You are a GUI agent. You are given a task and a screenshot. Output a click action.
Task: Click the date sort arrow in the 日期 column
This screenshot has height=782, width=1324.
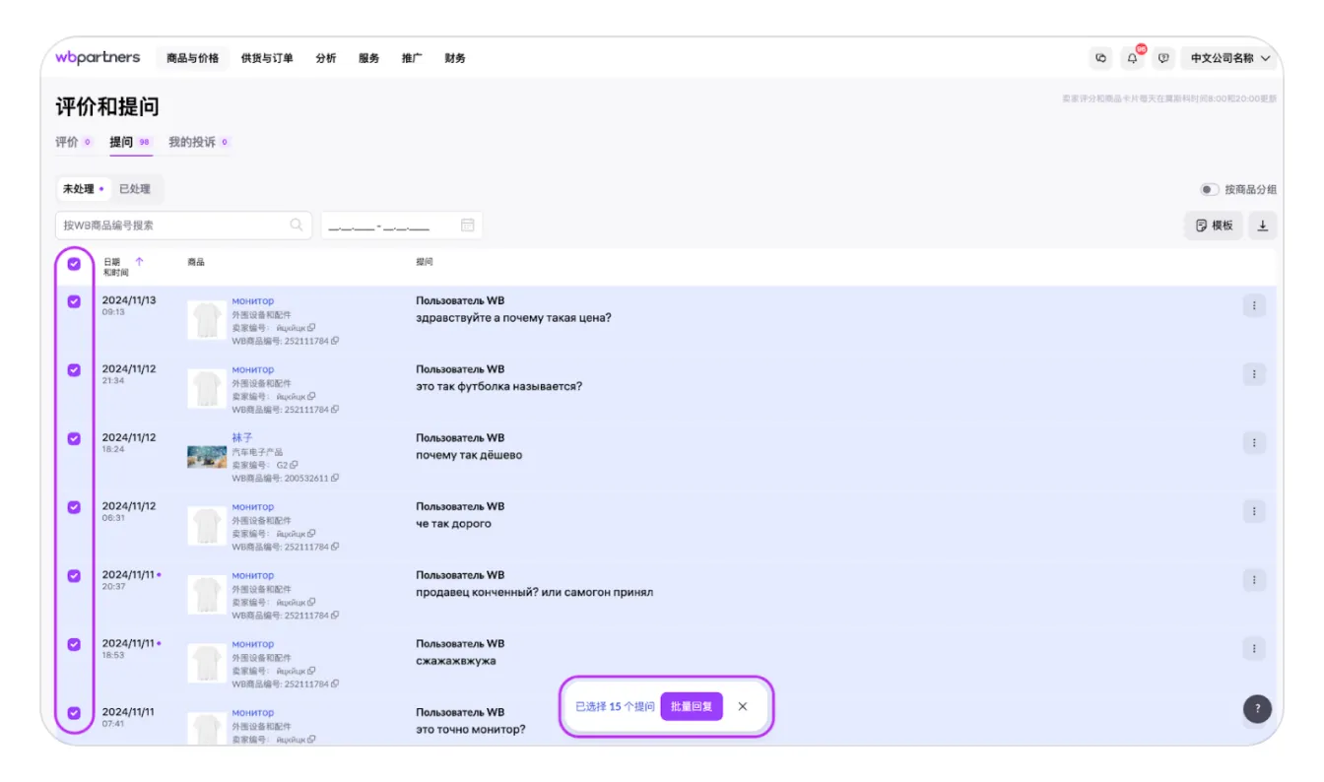pyautogui.click(x=139, y=262)
